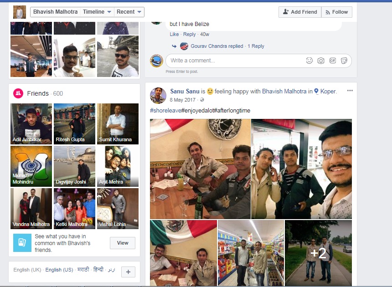Click the pink Friends section icon
Screen dimensions: 392x287
18,93
